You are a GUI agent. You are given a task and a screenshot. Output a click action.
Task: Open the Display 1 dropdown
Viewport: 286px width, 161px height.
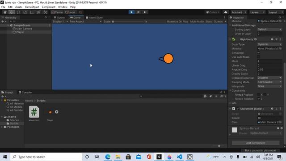[x=60, y=21]
